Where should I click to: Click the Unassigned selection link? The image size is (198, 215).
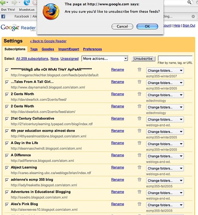click(70, 58)
